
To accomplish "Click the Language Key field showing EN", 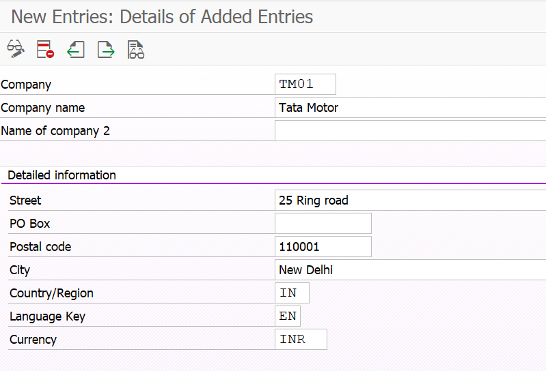I will coord(288,316).
